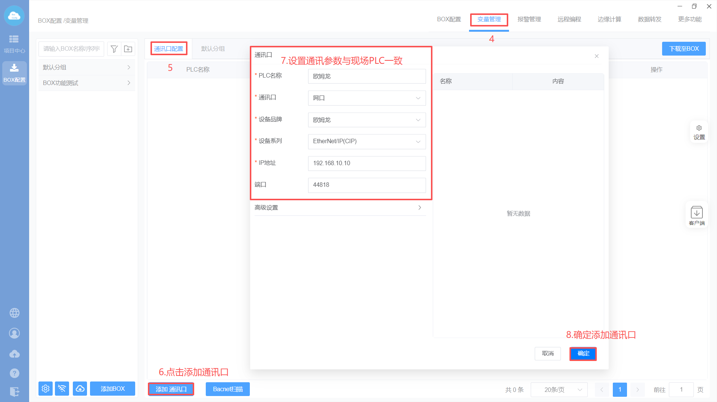Expand the 高级设置 section
The height and width of the screenshot is (402, 717).
point(340,208)
